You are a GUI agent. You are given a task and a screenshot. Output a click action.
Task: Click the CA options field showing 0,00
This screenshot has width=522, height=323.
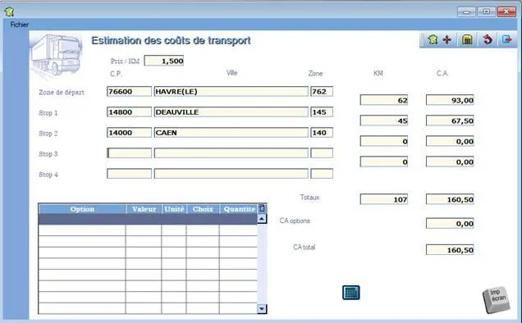[450, 223]
